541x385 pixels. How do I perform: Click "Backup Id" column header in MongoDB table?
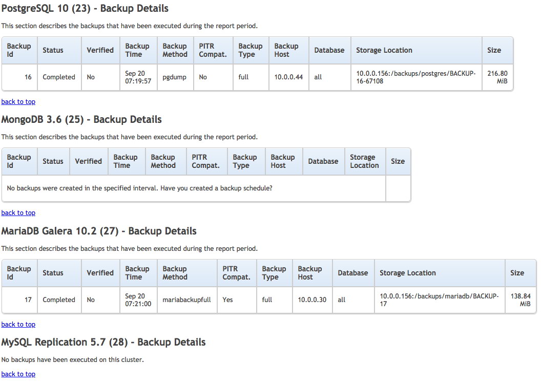tap(19, 161)
